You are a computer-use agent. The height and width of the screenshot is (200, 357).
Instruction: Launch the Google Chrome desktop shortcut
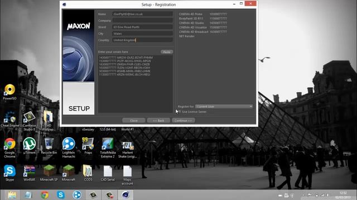(x=9, y=148)
